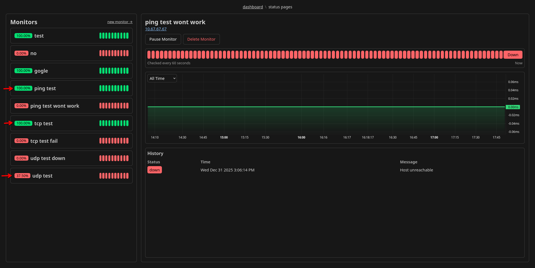Click the red Down status badge

coord(513,55)
